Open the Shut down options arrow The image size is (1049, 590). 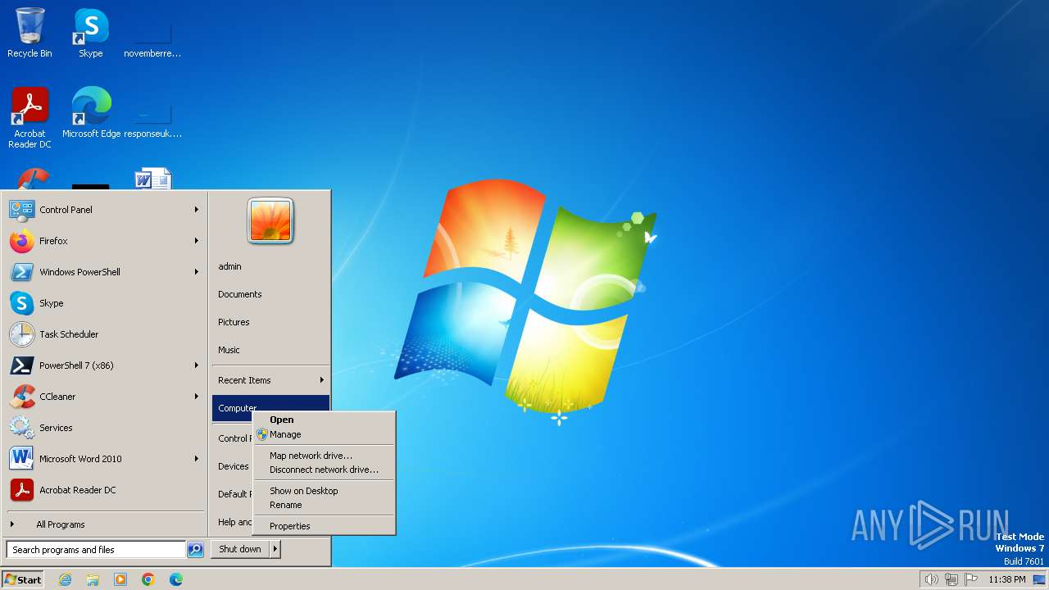(275, 549)
